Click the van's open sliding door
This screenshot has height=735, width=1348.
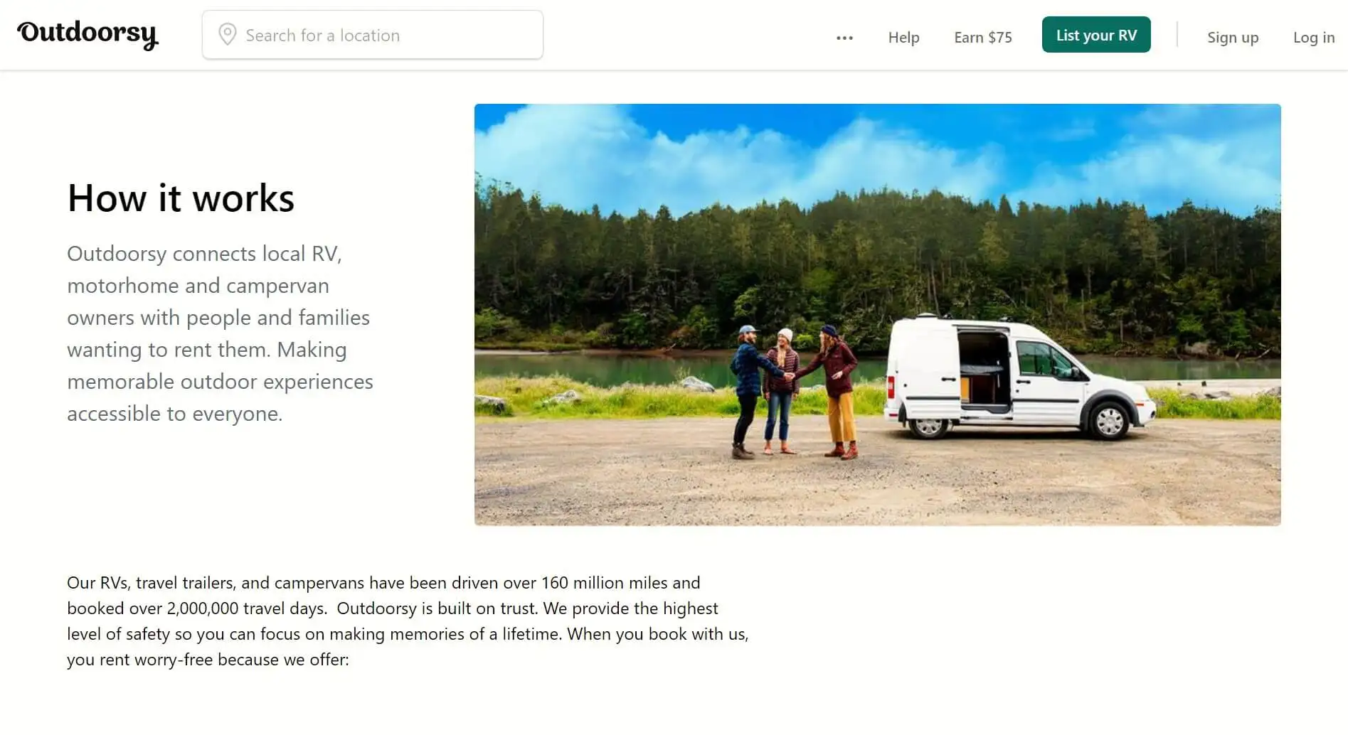(984, 370)
